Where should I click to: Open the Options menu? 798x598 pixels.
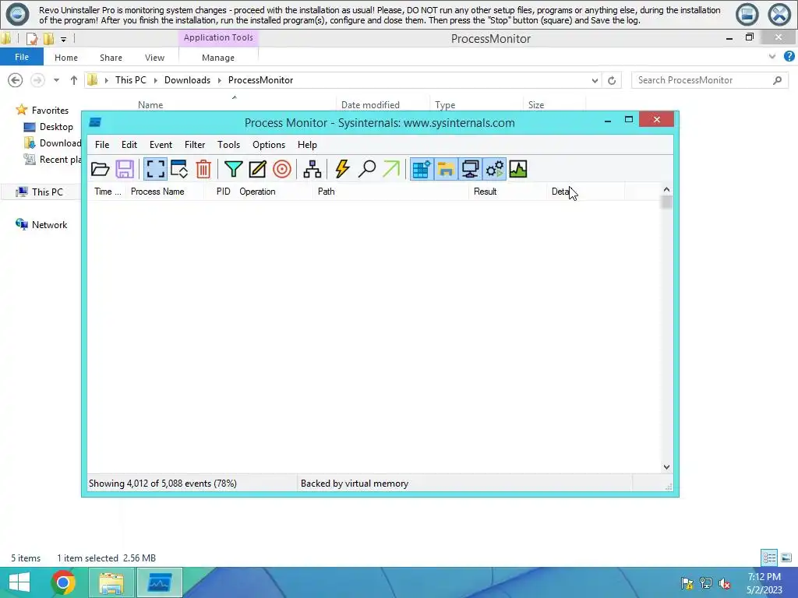269,145
